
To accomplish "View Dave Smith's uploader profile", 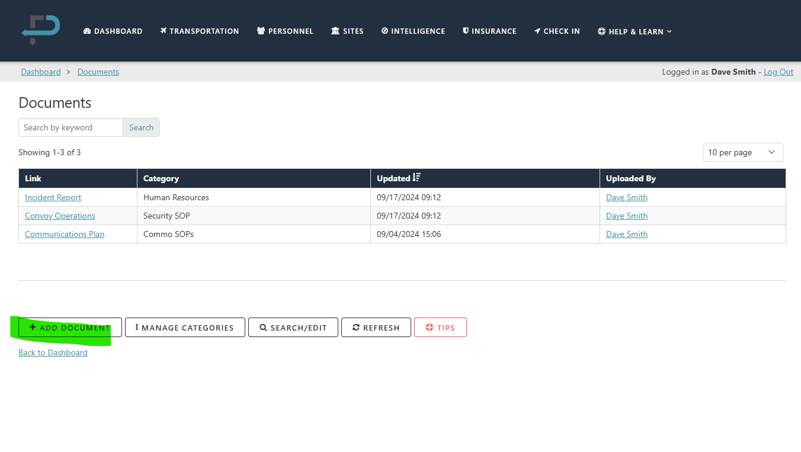I will coord(626,197).
